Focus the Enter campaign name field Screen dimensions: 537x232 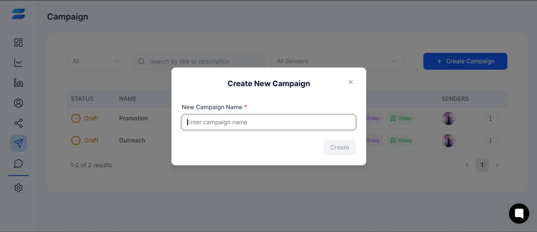269,122
